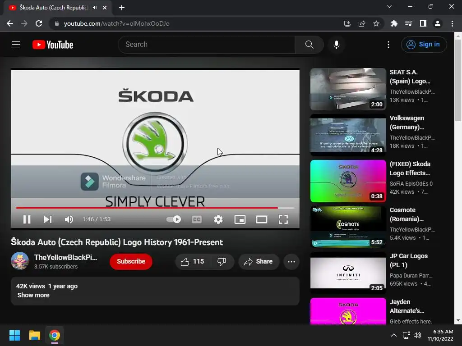Toggle the Chrome side panel
Image resolution: width=462 pixels, height=346 pixels.
tap(423, 23)
